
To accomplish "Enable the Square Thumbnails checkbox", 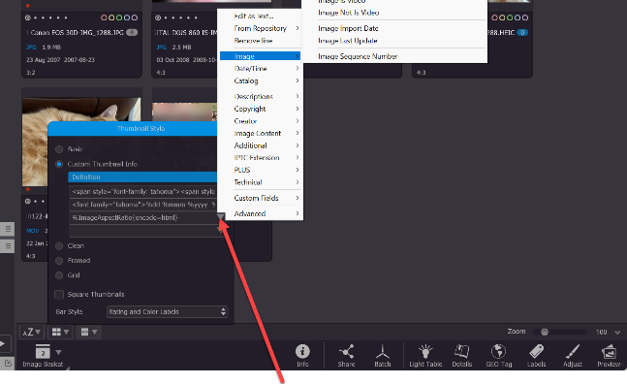I will coord(59,295).
